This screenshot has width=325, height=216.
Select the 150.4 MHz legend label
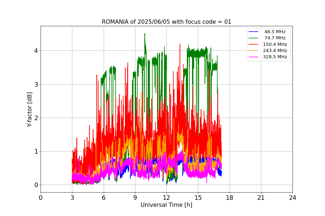[275, 44]
